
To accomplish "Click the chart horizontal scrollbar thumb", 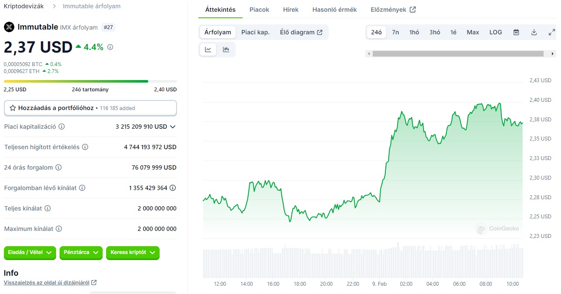I will pos(458,54).
